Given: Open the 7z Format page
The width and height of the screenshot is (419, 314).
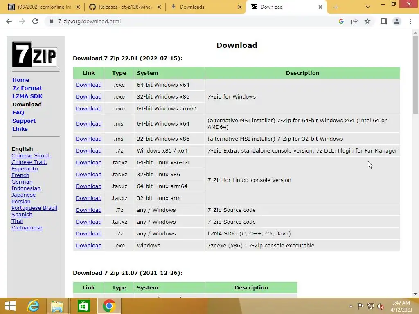Looking at the screenshot, I should [x=27, y=88].
